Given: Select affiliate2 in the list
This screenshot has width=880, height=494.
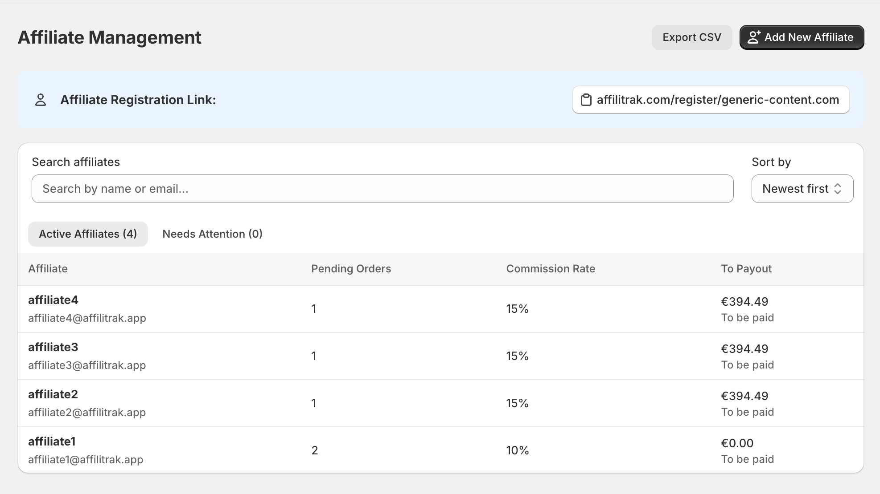Looking at the screenshot, I should 441,403.
